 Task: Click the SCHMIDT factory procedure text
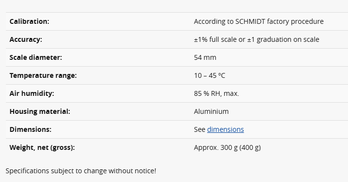click(x=279, y=21)
